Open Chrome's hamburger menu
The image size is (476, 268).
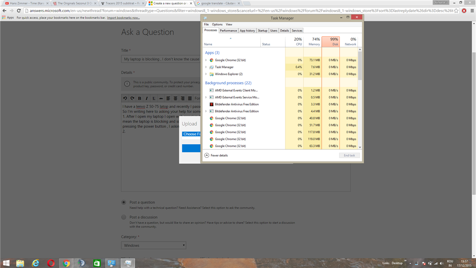point(472,11)
